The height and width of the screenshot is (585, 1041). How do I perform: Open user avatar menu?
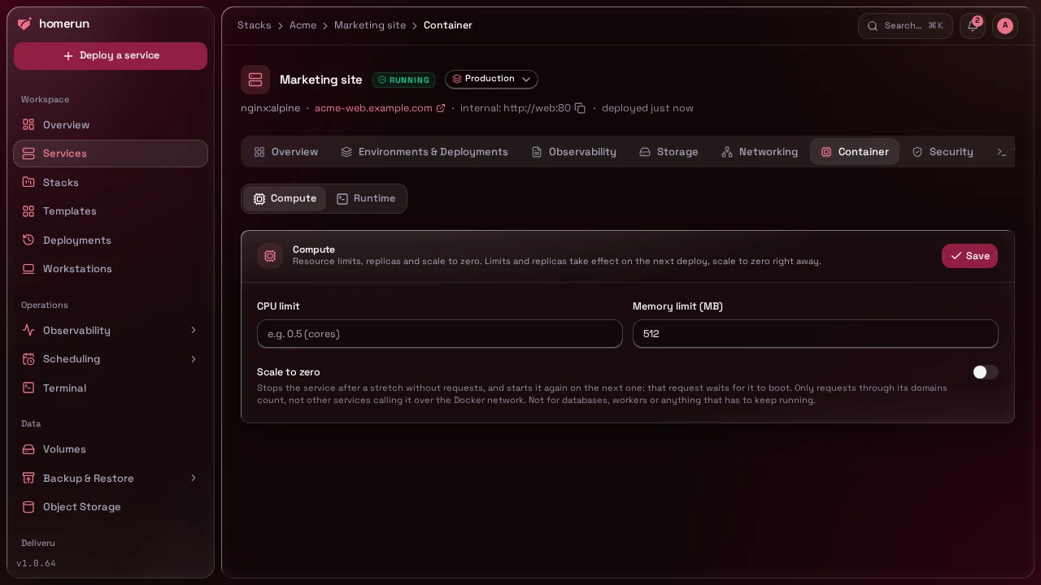tap(1005, 26)
